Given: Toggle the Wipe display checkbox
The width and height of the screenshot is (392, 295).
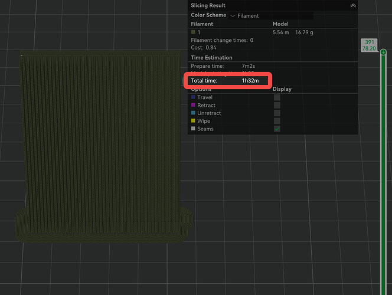Looking at the screenshot, I should [x=277, y=121].
